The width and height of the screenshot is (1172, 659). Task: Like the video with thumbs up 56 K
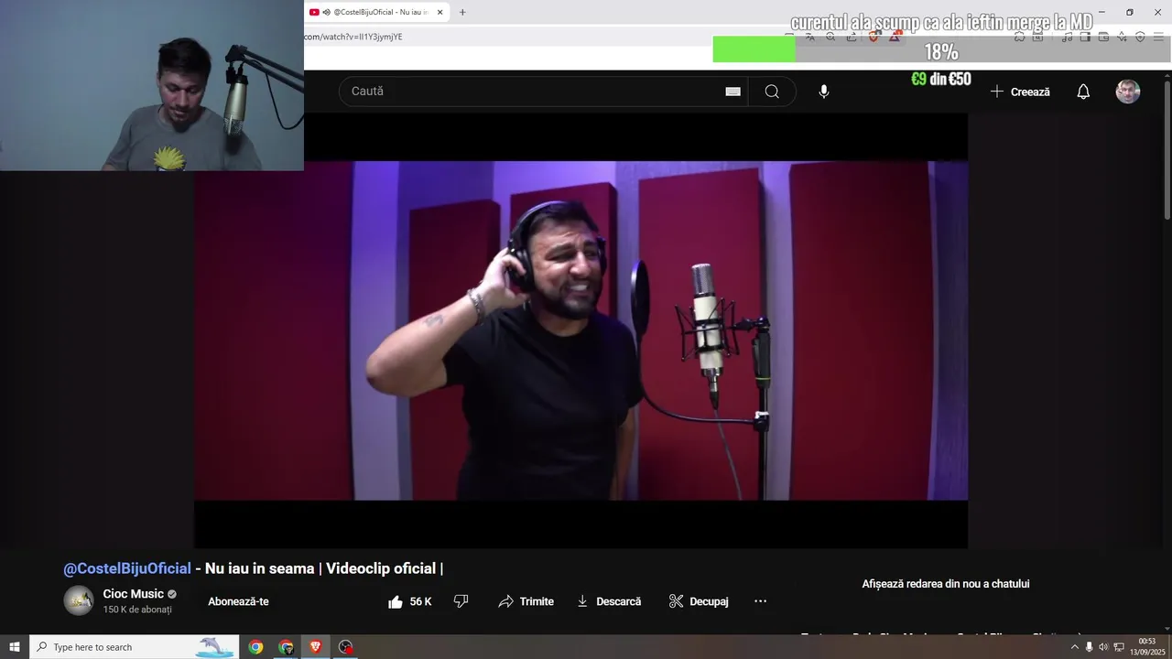coord(409,601)
